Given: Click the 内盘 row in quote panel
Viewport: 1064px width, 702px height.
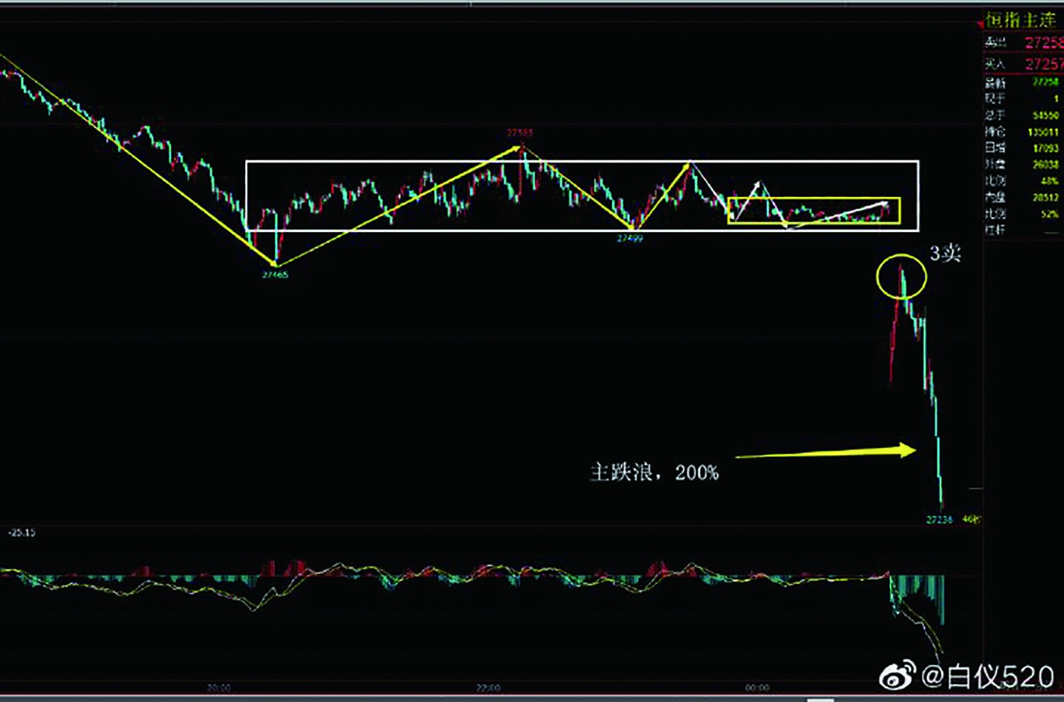Looking at the screenshot, I should [x=1021, y=197].
